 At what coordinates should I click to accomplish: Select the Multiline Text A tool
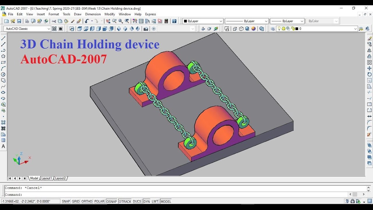[x=3, y=146]
